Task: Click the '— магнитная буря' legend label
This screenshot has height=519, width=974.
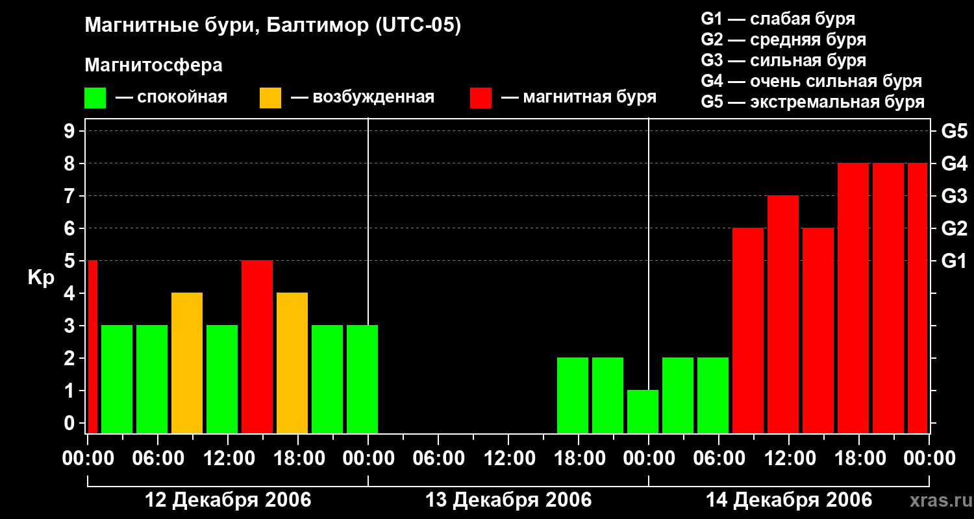Action: point(579,97)
